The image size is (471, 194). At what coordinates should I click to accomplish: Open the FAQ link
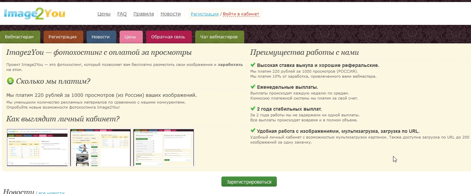(x=122, y=14)
